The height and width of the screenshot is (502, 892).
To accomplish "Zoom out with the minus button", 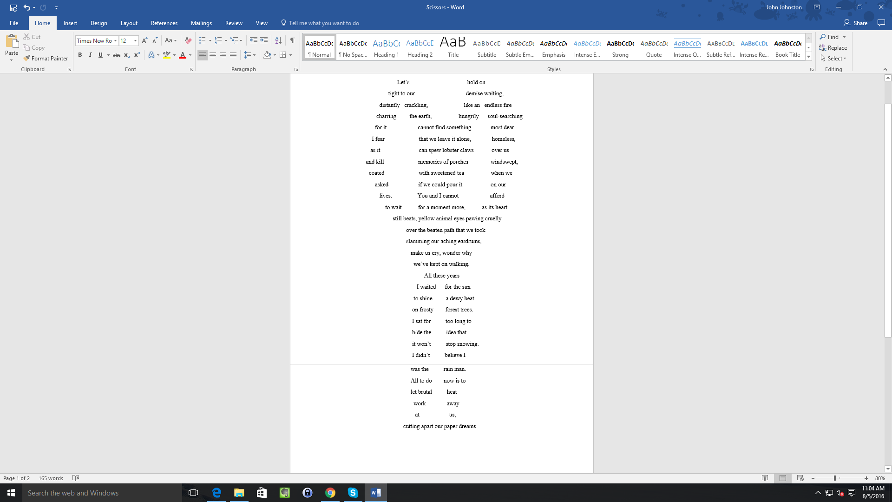I will point(813,478).
